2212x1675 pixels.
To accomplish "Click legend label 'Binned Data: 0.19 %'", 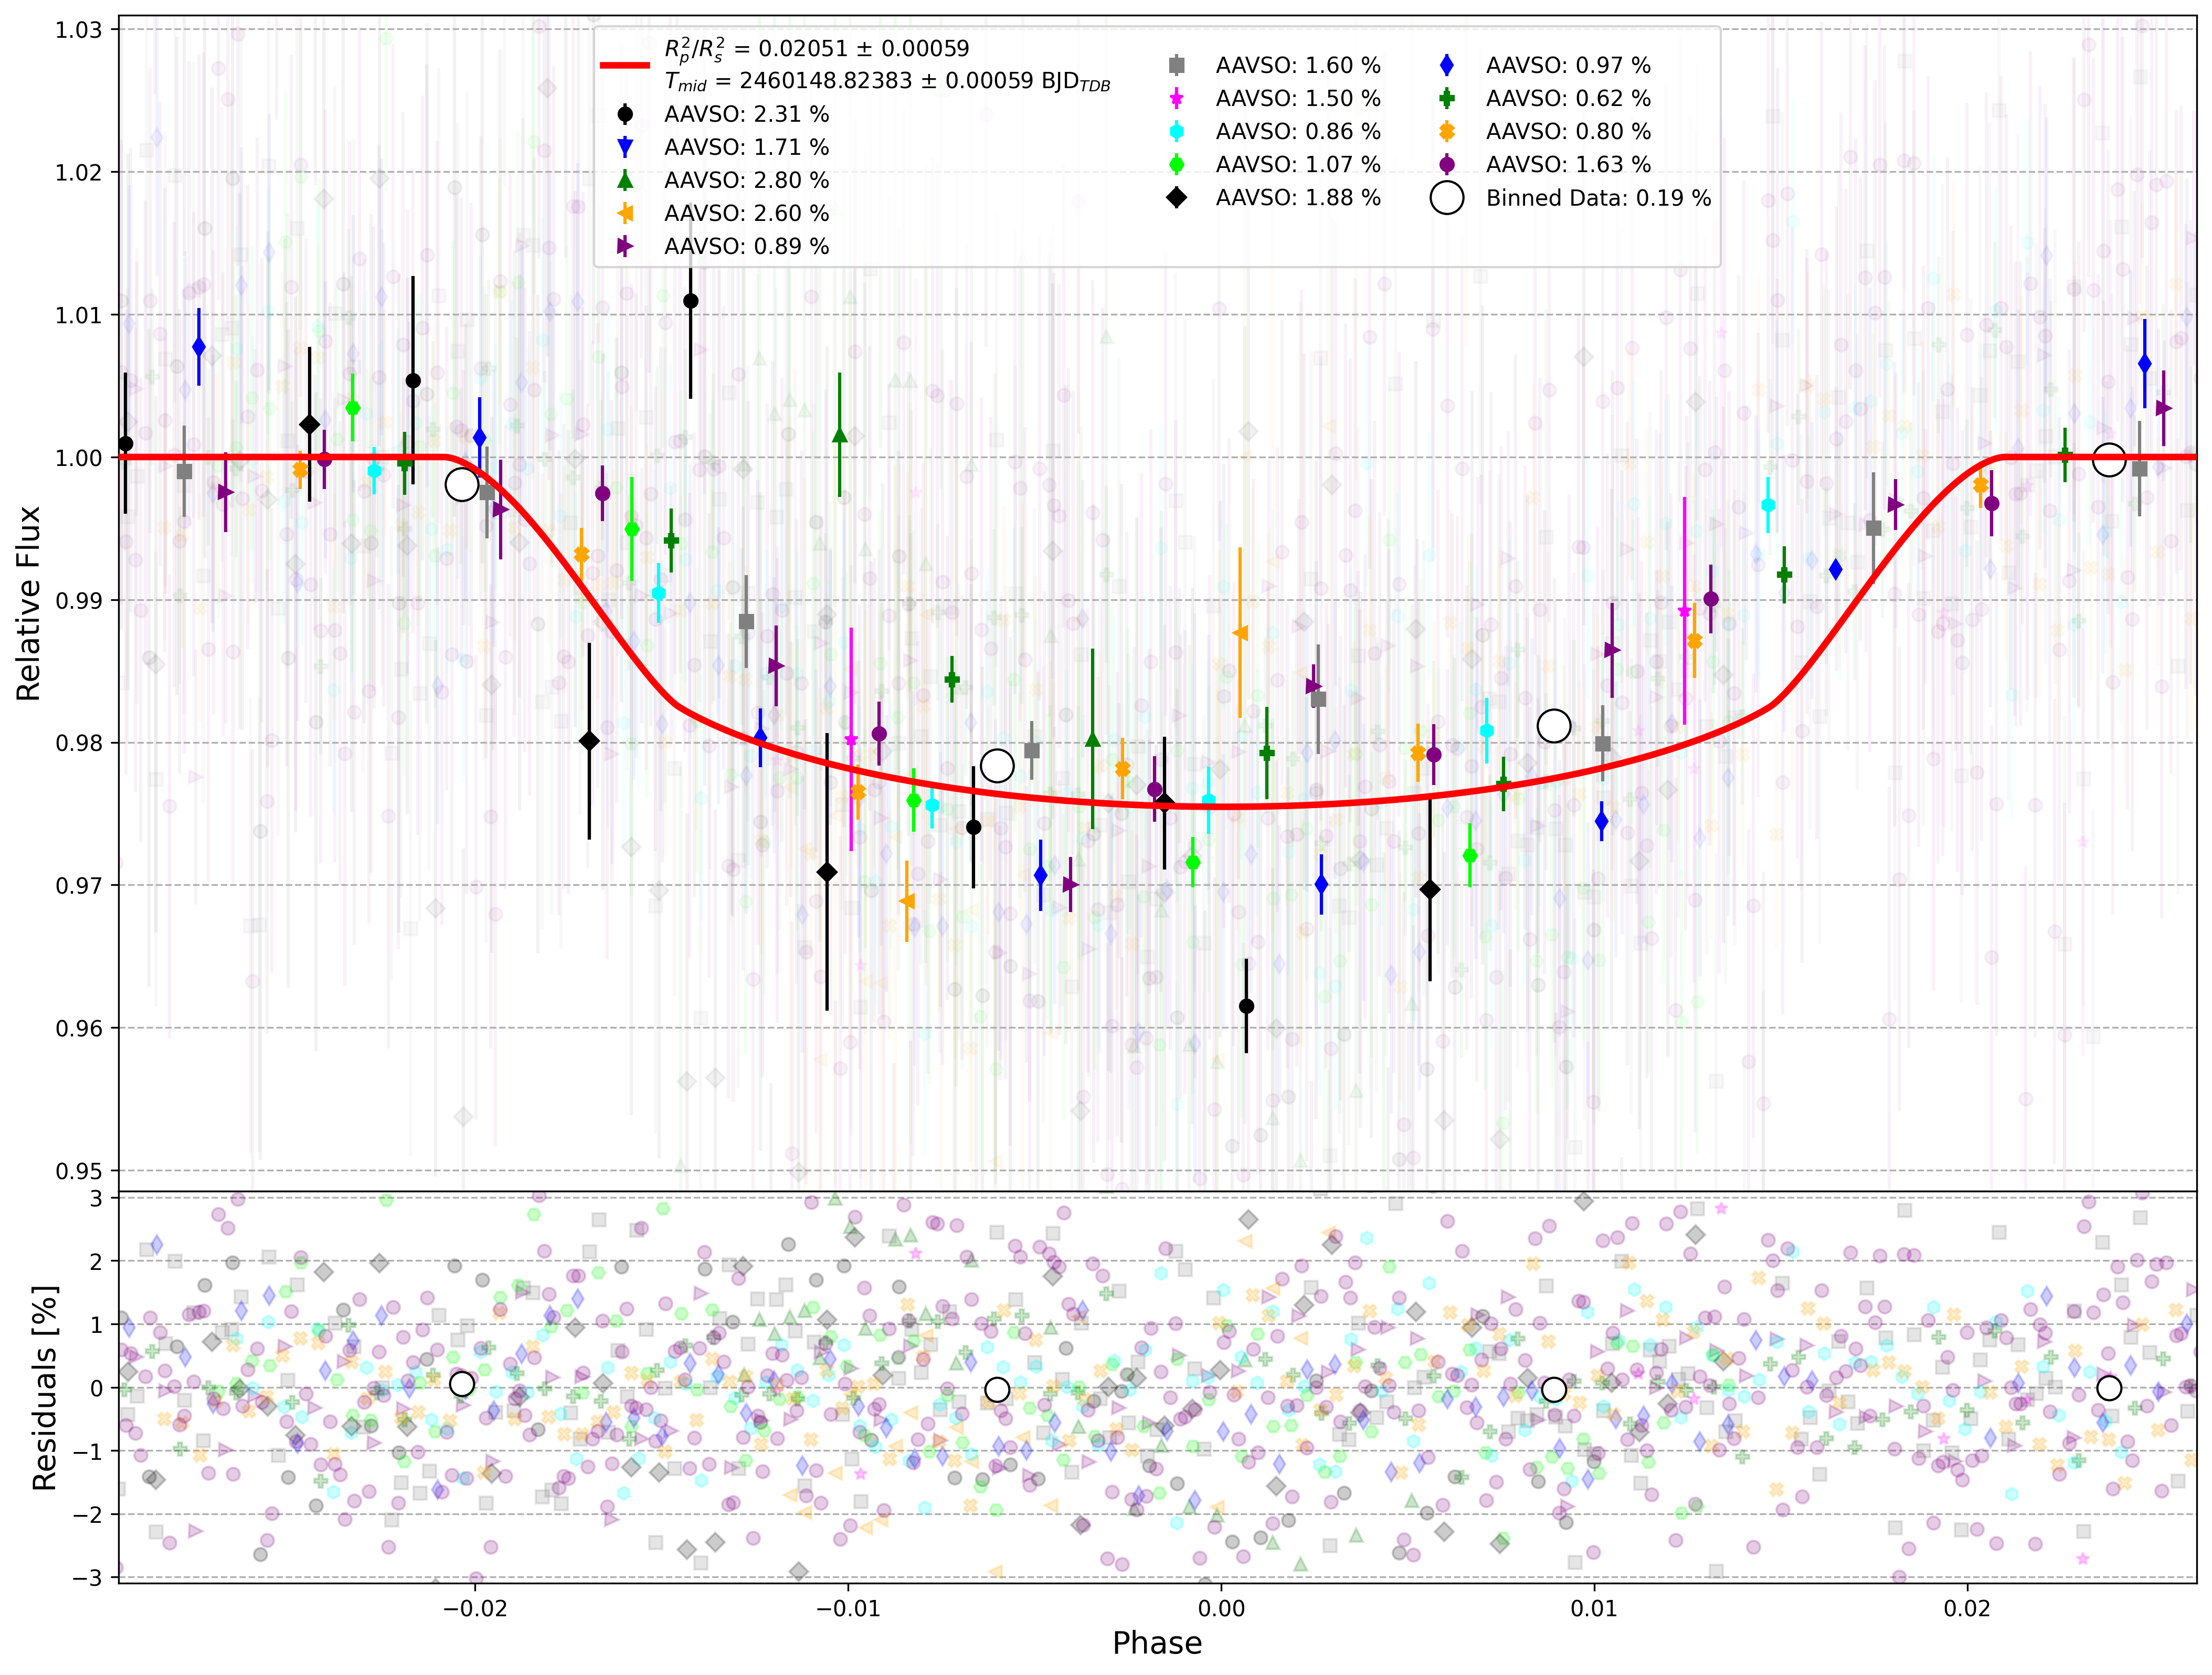I will point(1598,197).
